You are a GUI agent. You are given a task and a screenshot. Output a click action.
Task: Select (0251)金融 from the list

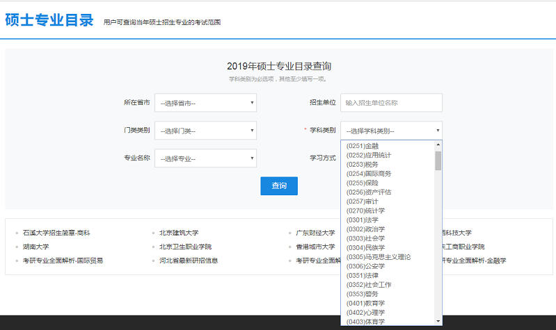(x=362, y=145)
